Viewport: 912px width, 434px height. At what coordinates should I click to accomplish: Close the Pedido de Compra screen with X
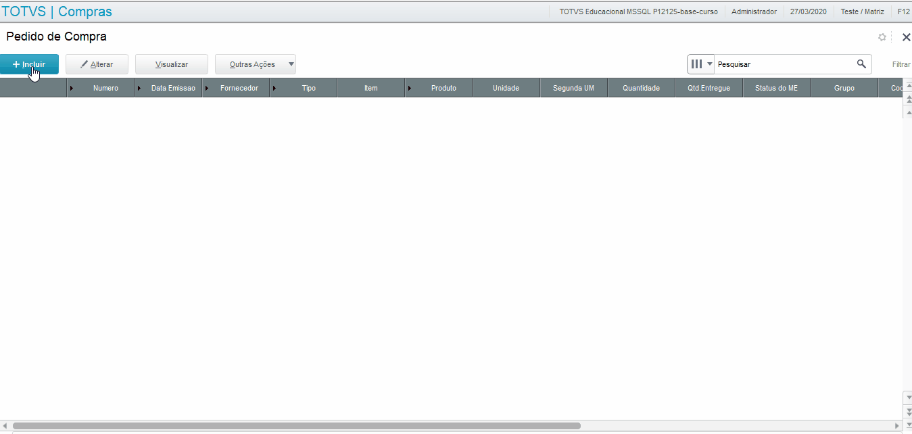(x=906, y=37)
